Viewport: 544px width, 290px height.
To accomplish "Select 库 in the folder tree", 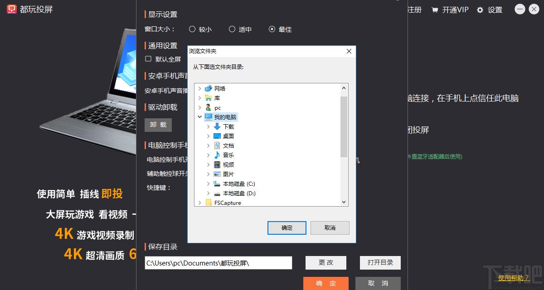I will pos(217,98).
